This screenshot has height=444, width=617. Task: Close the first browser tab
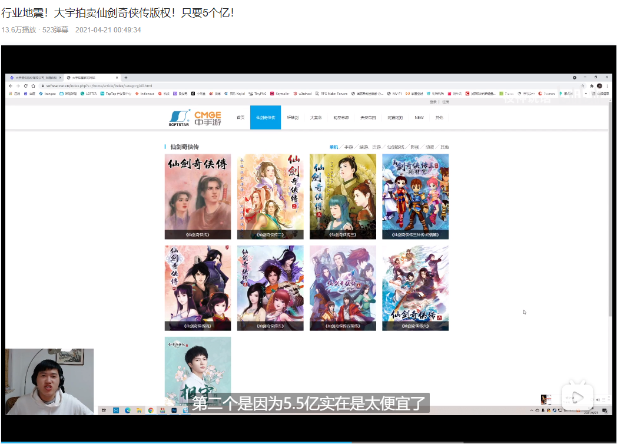pos(60,78)
